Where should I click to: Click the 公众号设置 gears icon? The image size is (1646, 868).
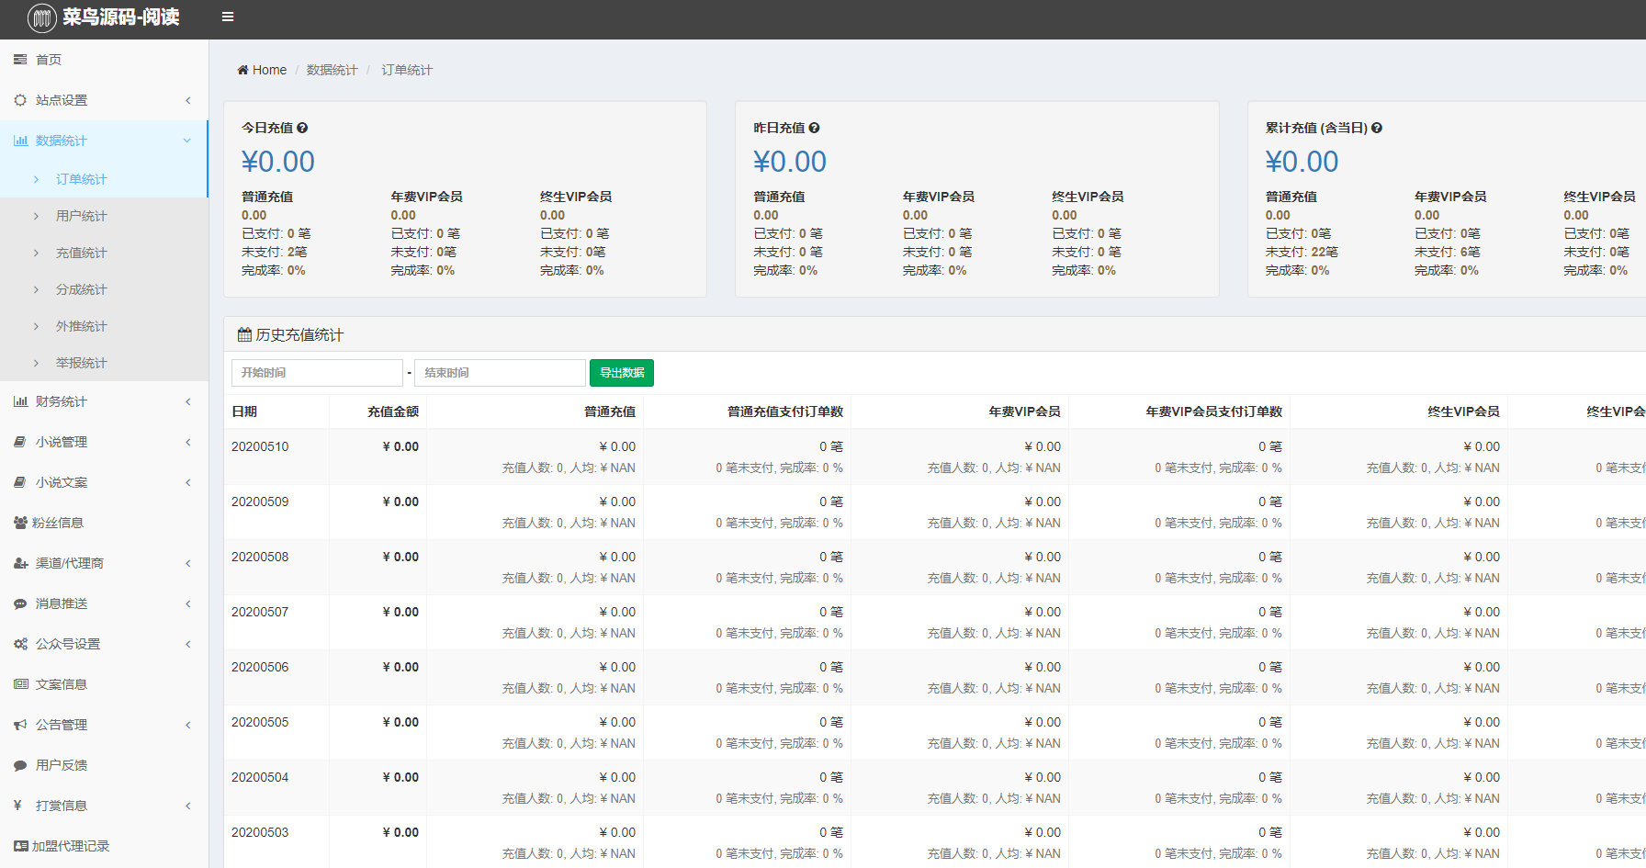[x=20, y=644]
